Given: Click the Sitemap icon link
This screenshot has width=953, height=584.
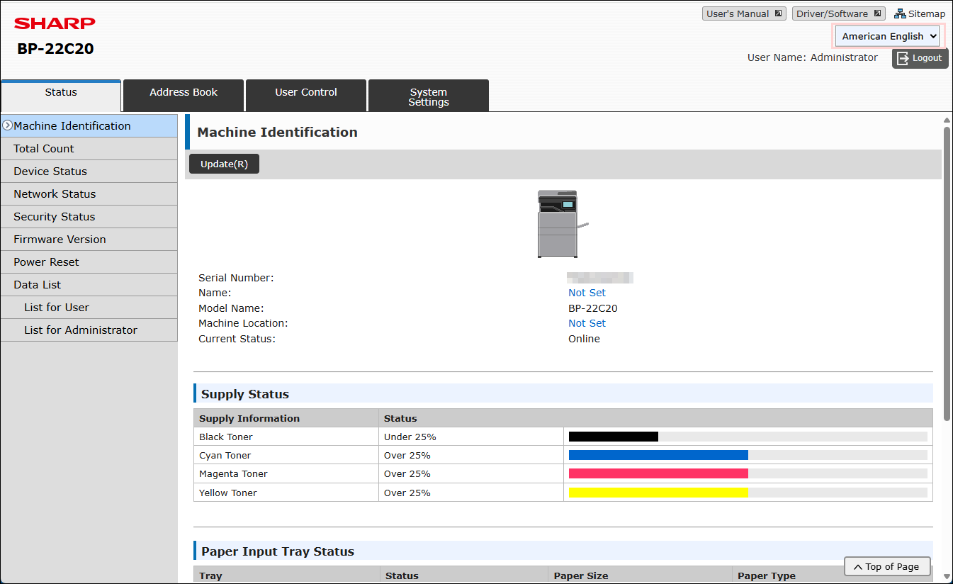Looking at the screenshot, I should point(920,13).
